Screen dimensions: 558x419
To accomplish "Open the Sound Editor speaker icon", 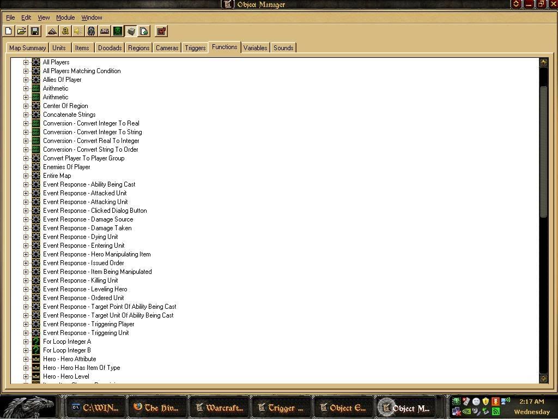I will [x=78, y=31].
